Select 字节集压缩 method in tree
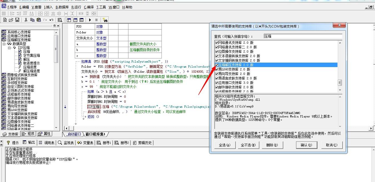 click(x=31, y=55)
